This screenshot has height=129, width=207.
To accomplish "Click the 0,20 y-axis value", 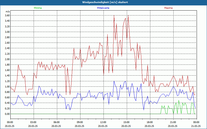I will [x=7, y=108].
